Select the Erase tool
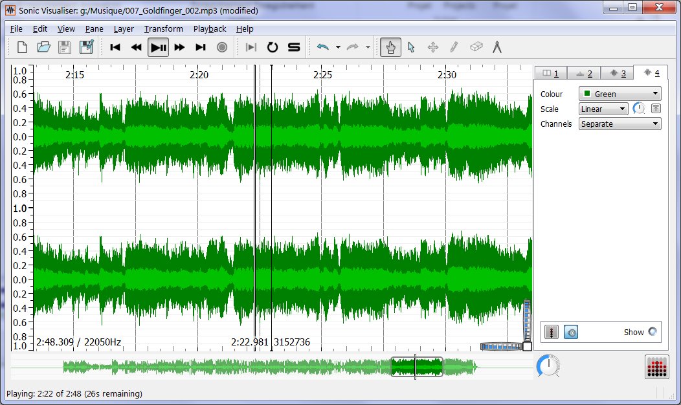The height and width of the screenshot is (405, 681). [x=476, y=47]
